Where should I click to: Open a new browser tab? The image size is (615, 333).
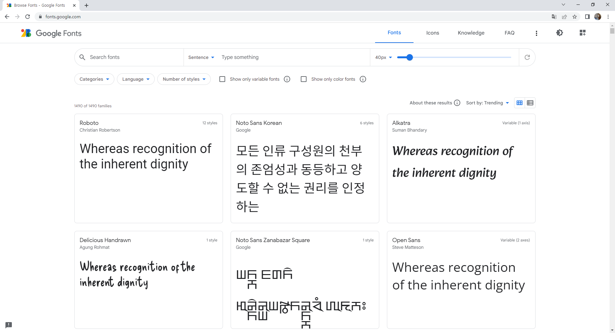pos(86,5)
